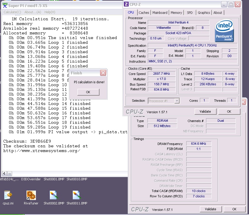Click the Intel Pentium 4 inside logo
Image resolution: width=249 pixels, height=215 pixels.
(224, 31)
